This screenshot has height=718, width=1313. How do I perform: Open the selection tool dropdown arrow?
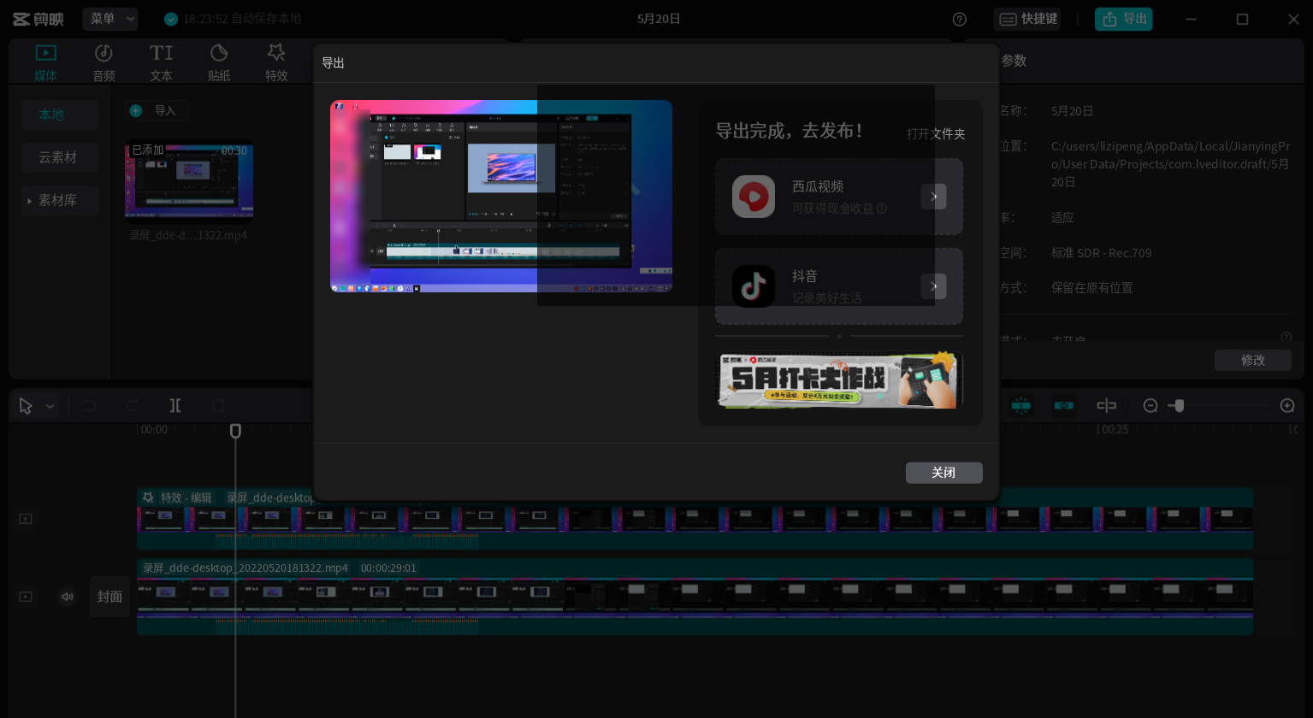[x=50, y=406]
